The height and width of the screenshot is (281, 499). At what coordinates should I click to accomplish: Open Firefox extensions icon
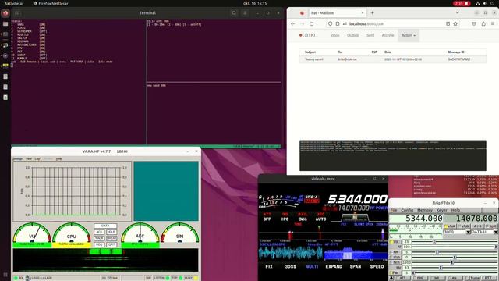[x=483, y=24]
